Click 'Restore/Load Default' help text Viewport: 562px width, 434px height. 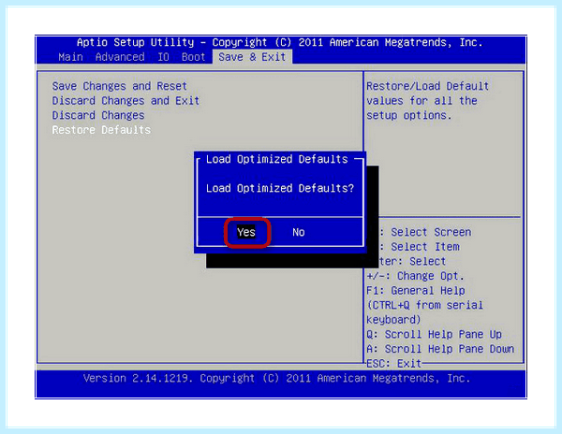(x=428, y=86)
